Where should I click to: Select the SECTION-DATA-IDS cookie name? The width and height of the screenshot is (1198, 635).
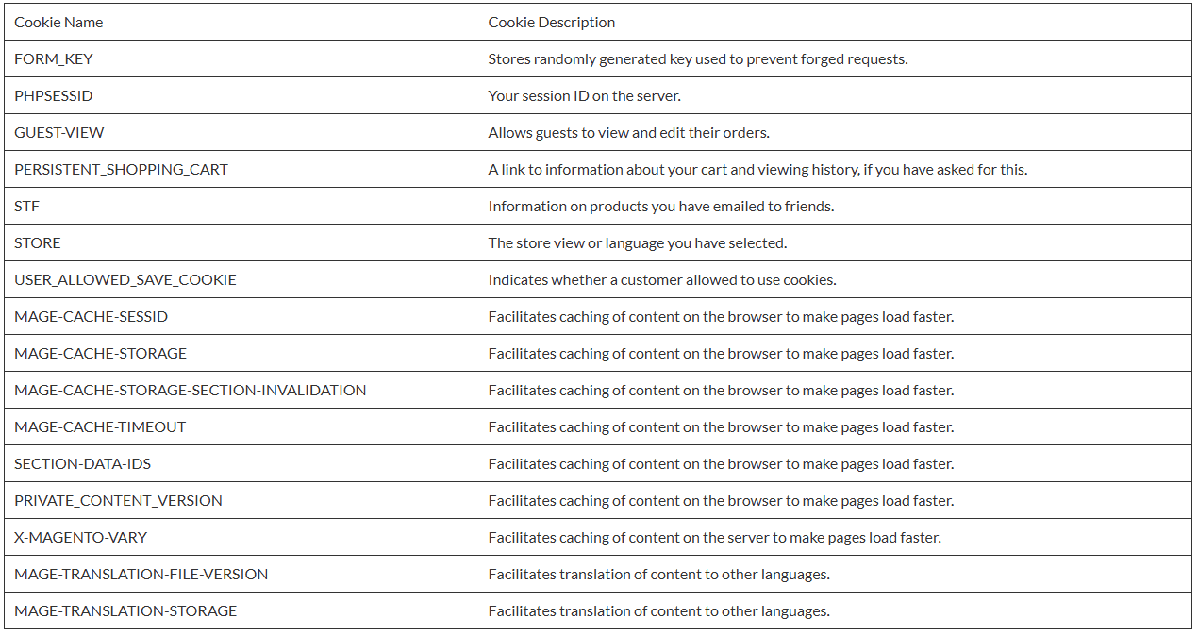tap(82, 463)
